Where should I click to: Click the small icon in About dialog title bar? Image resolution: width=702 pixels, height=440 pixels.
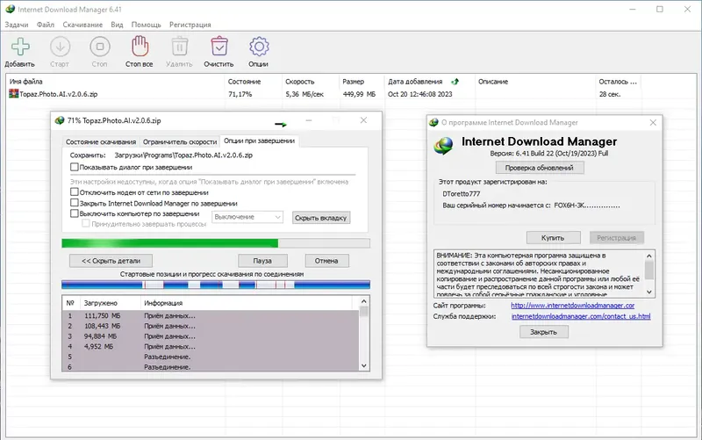(433, 122)
